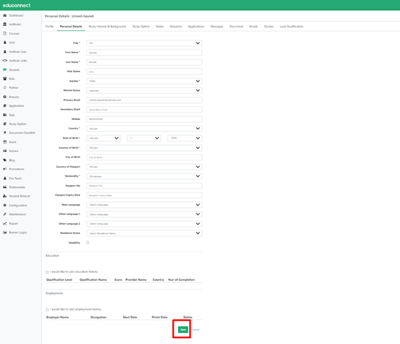
Task: Click the Student graduation cap icon
Action: coord(4,70)
